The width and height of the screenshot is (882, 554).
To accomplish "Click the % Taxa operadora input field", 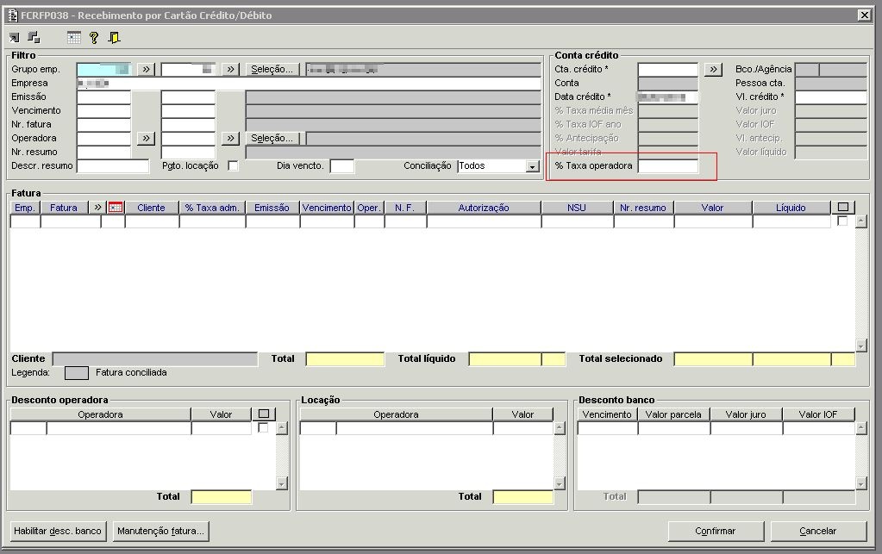I will tap(667, 165).
